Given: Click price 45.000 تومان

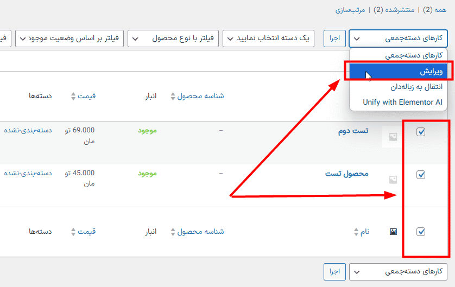Looking at the screenshot, I should [x=80, y=178].
